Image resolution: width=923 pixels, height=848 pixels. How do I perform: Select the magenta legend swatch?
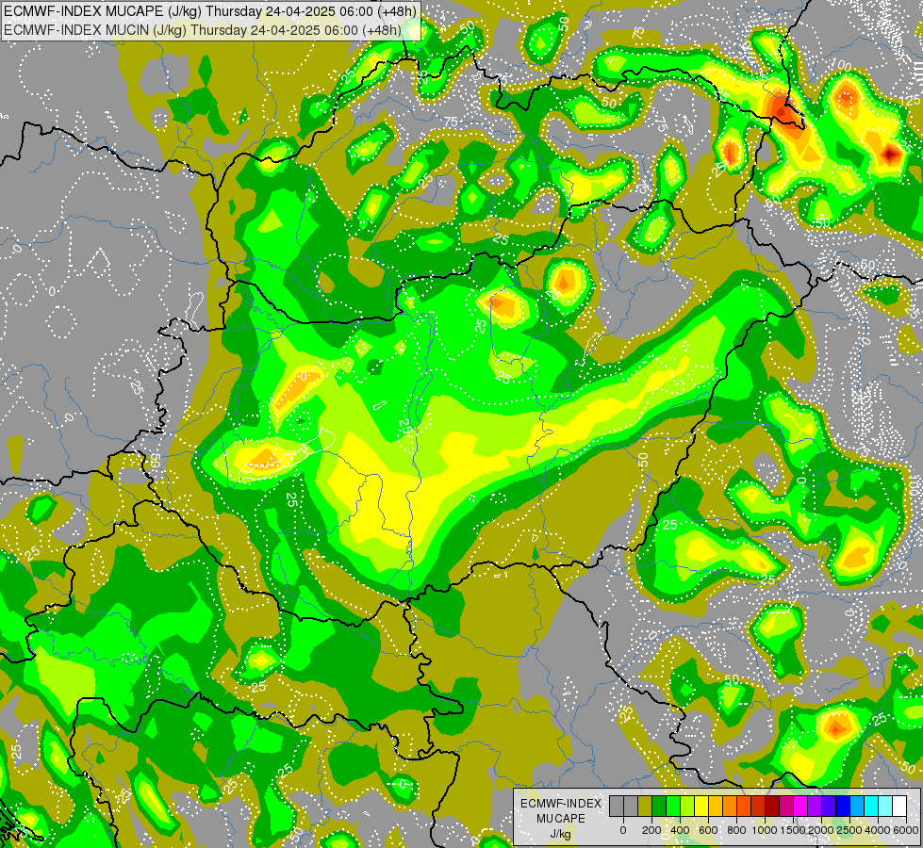(x=801, y=807)
